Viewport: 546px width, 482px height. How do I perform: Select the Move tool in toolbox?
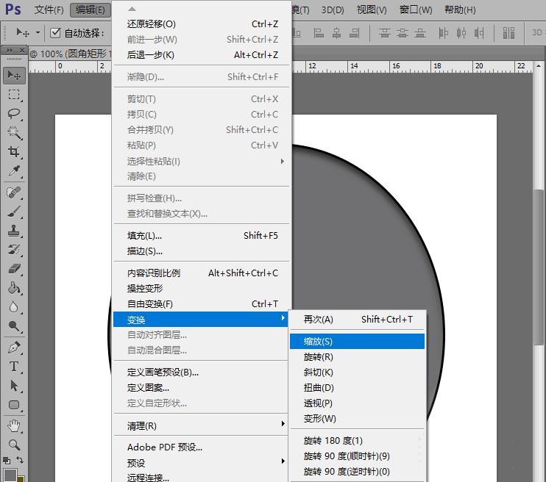pyautogui.click(x=14, y=75)
